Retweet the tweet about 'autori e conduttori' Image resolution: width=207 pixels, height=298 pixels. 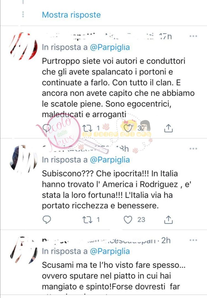(x=87, y=128)
